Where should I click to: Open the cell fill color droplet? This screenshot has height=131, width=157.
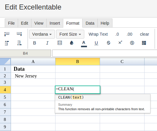72,43
